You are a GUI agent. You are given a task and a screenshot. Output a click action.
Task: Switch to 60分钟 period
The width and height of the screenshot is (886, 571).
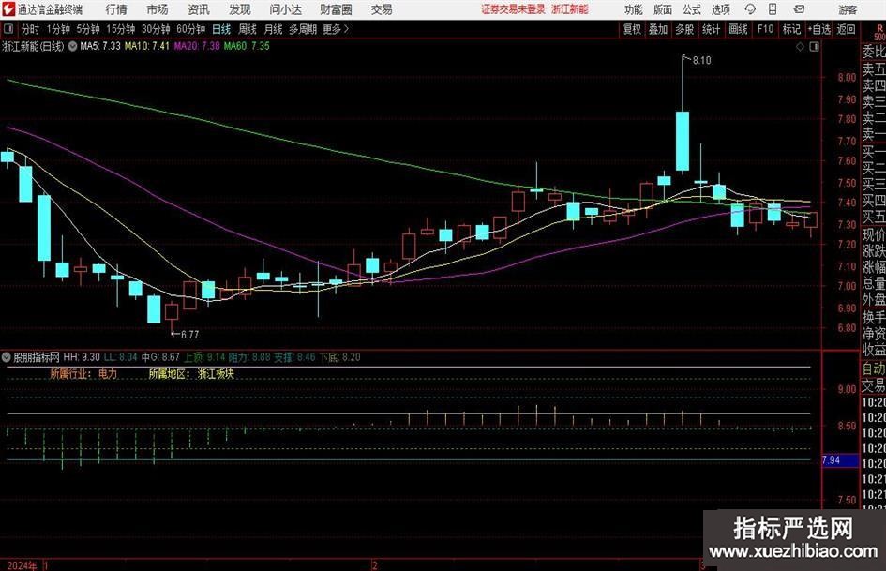[x=191, y=29]
